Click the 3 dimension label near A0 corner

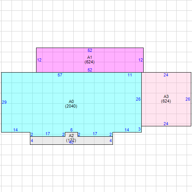[139, 129]
